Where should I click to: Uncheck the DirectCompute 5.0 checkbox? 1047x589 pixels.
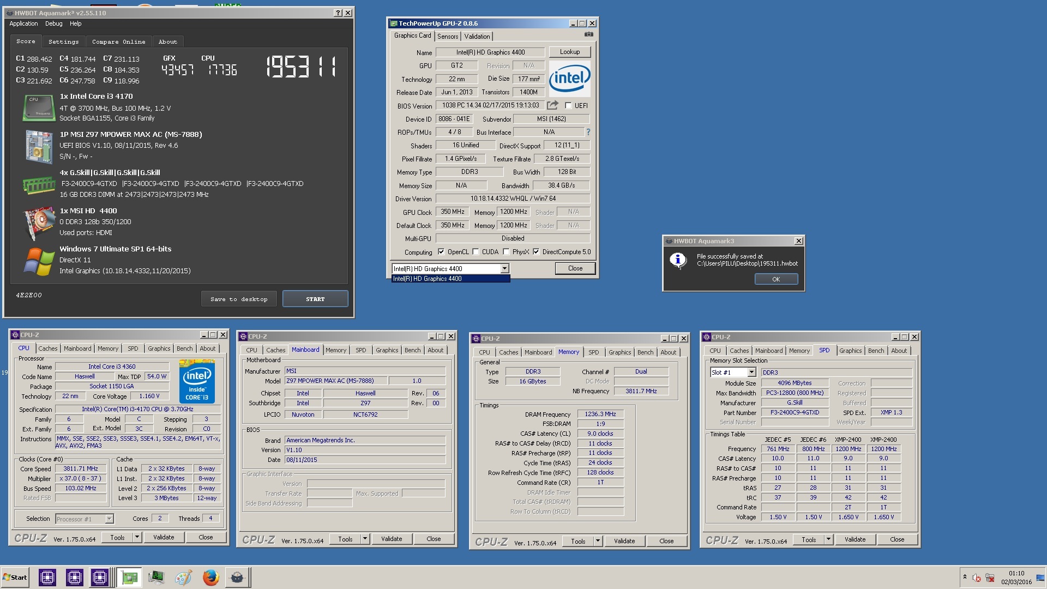[536, 252]
